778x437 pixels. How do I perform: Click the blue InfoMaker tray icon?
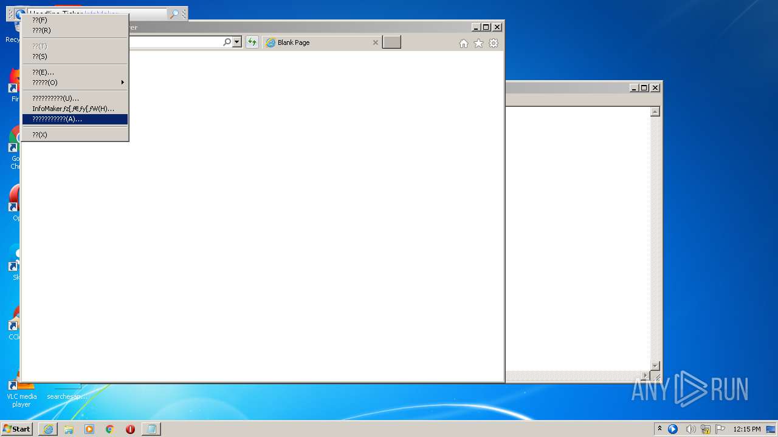click(673, 429)
